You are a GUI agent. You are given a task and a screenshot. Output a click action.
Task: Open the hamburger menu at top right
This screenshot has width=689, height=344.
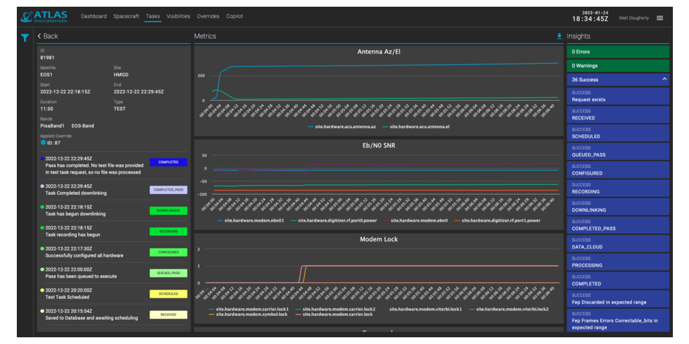point(659,18)
